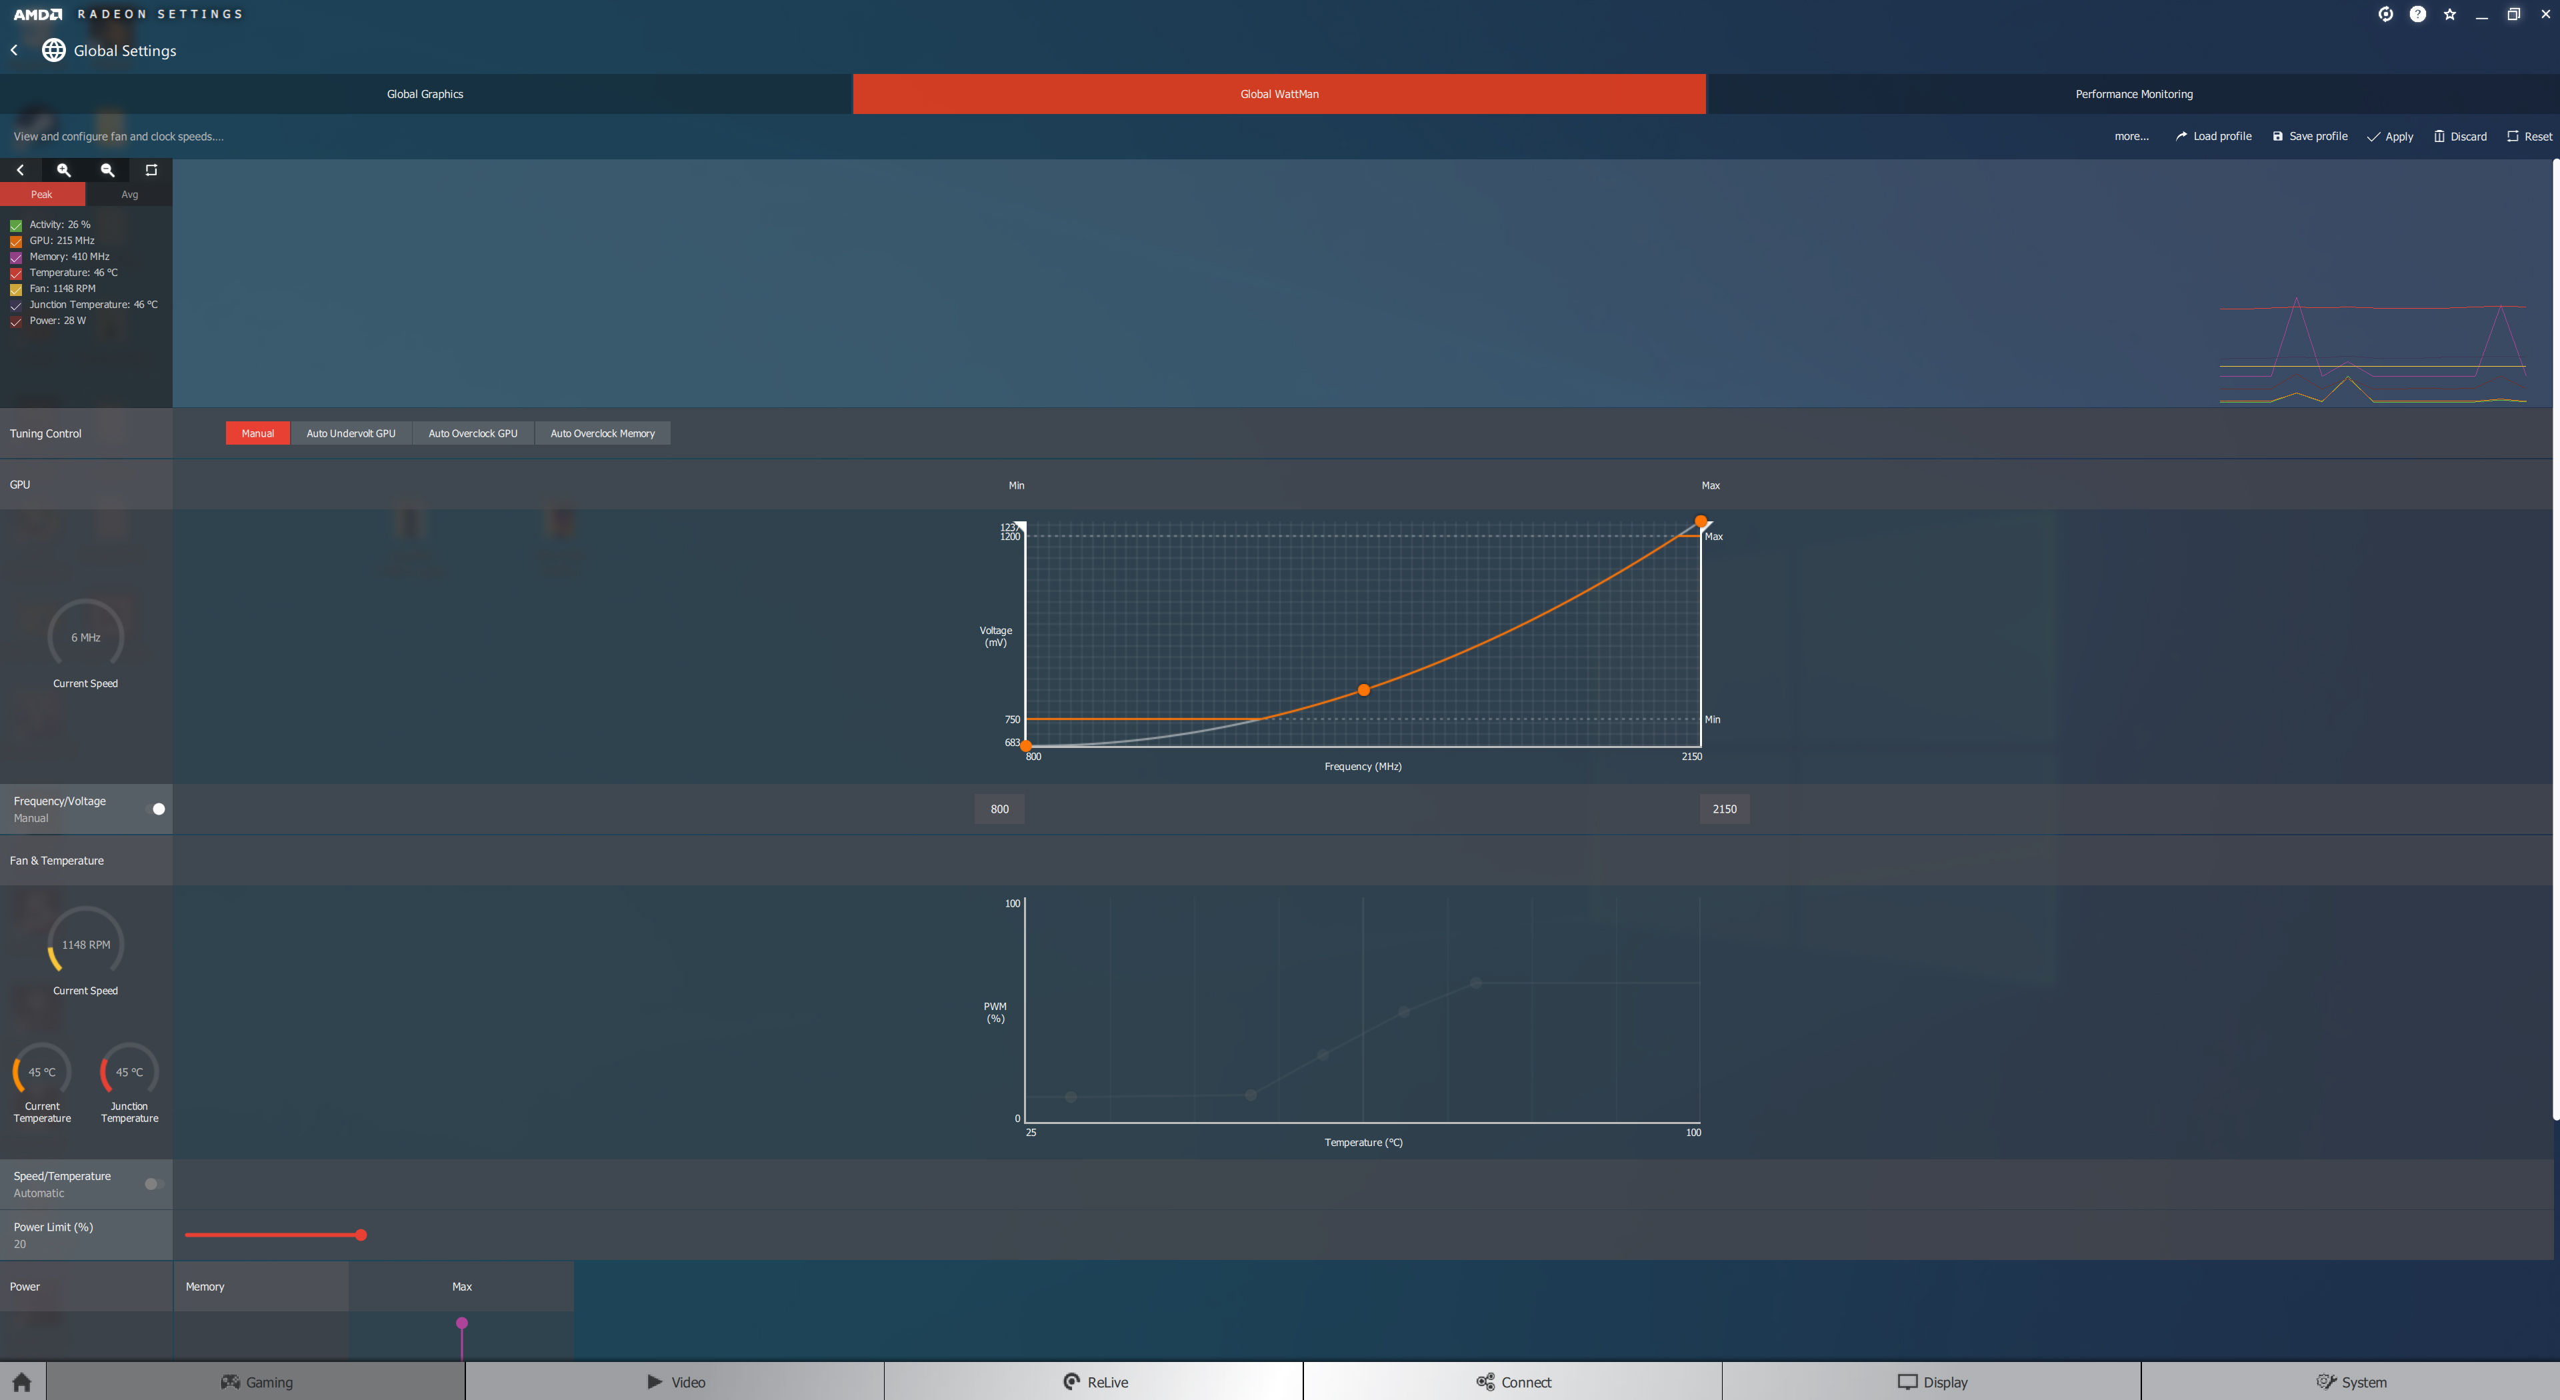2560x1400 pixels.
Task: Zoom in on the performance graph
Action: point(63,170)
